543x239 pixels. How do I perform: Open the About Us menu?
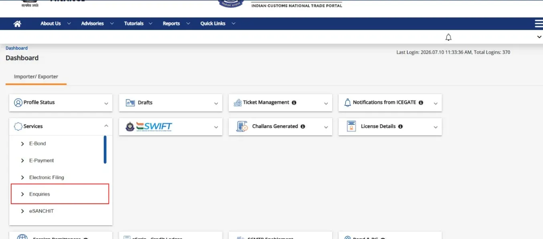tap(56, 24)
